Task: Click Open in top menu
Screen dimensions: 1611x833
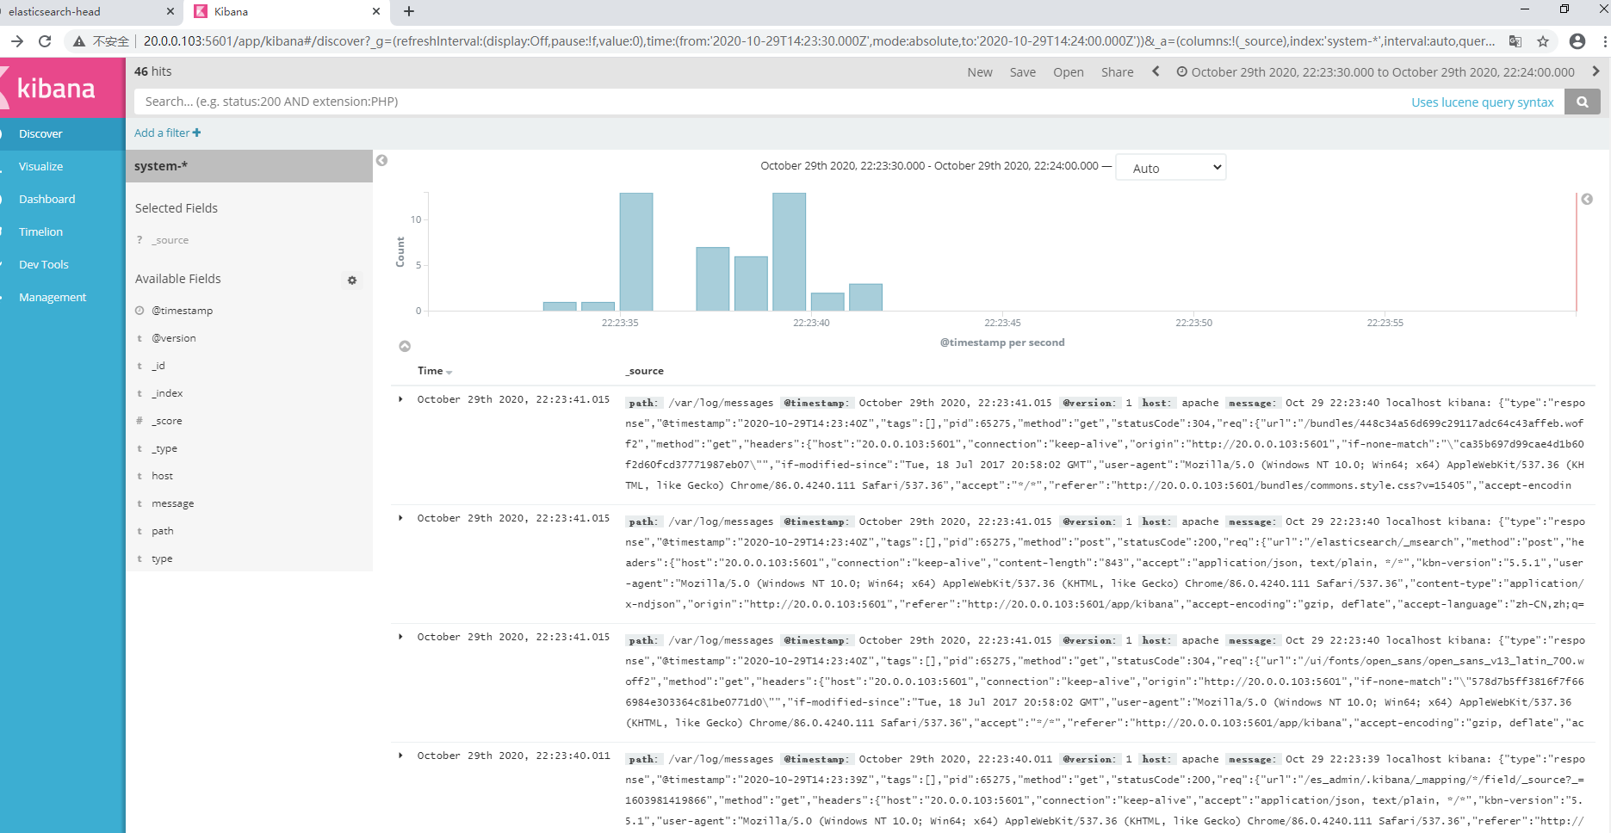Action: 1068,72
